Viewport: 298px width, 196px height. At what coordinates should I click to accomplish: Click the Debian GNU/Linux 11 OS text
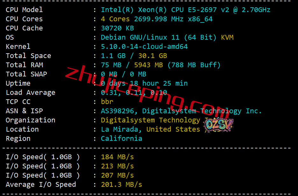(x=140, y=37)
